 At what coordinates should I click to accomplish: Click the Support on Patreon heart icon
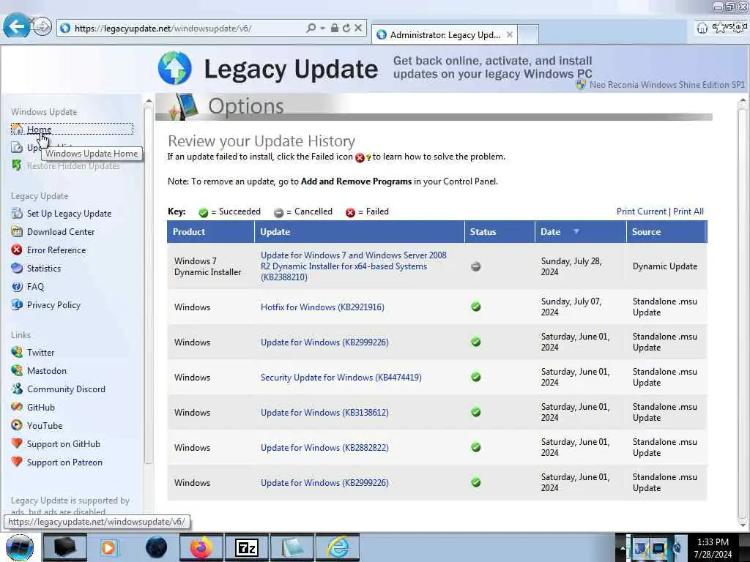coord(17,462)
